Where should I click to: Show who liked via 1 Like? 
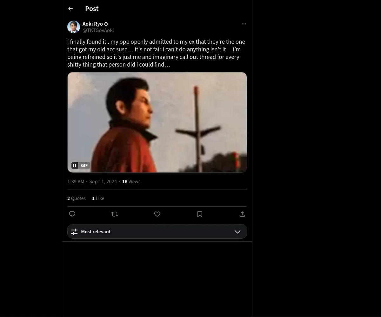[98, 198]
